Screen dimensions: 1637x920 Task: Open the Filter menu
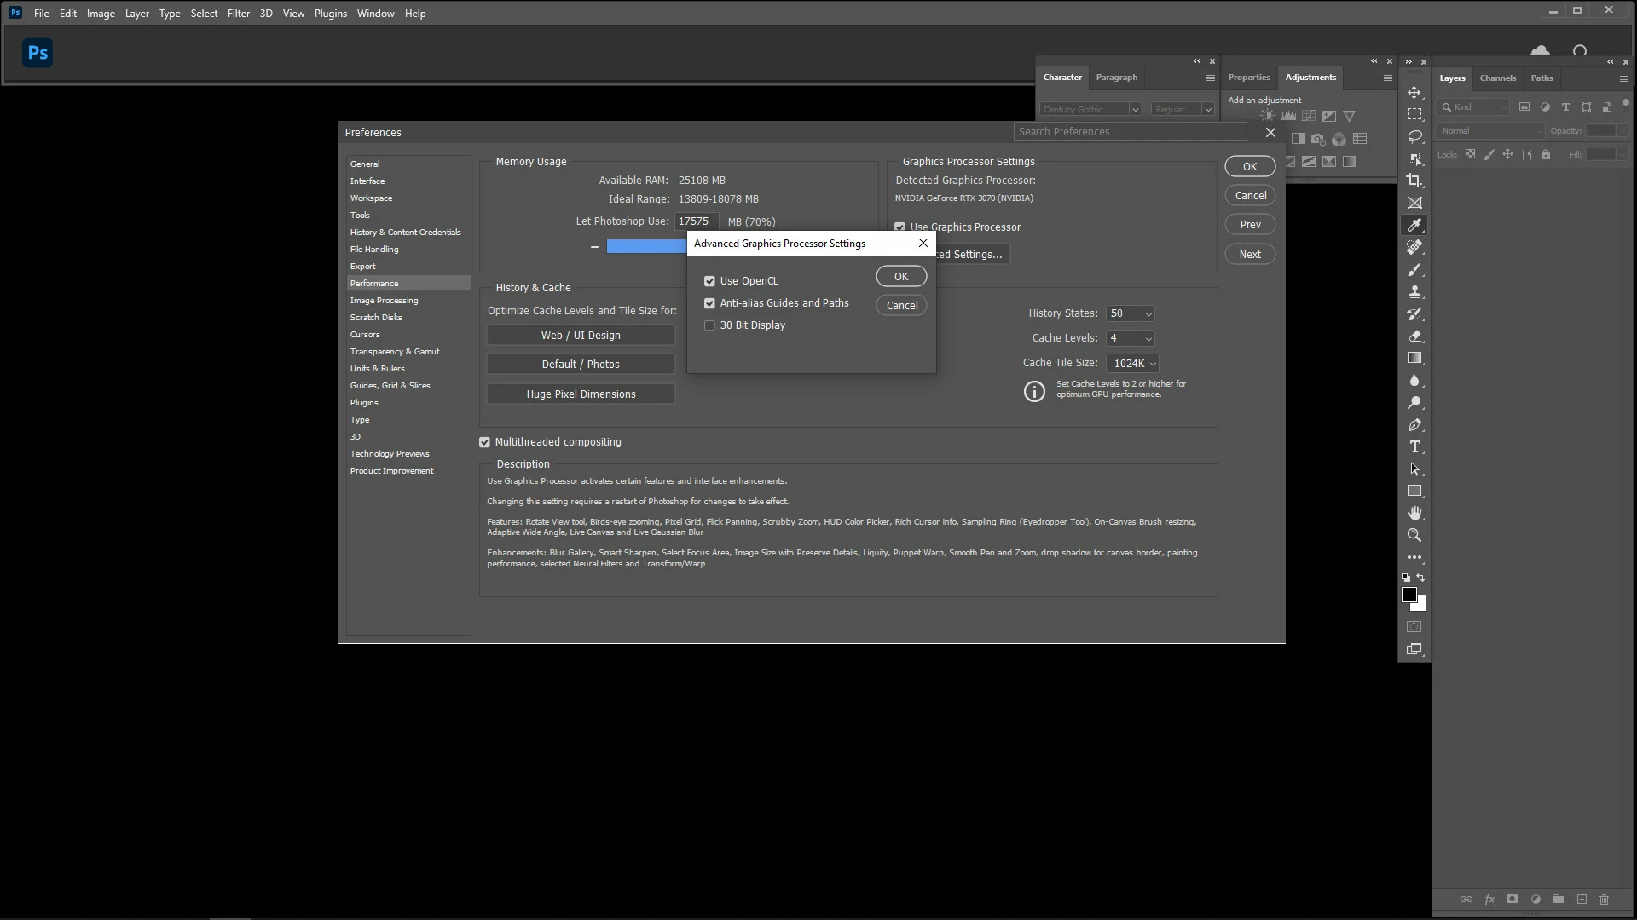click(x=238, y=14)
